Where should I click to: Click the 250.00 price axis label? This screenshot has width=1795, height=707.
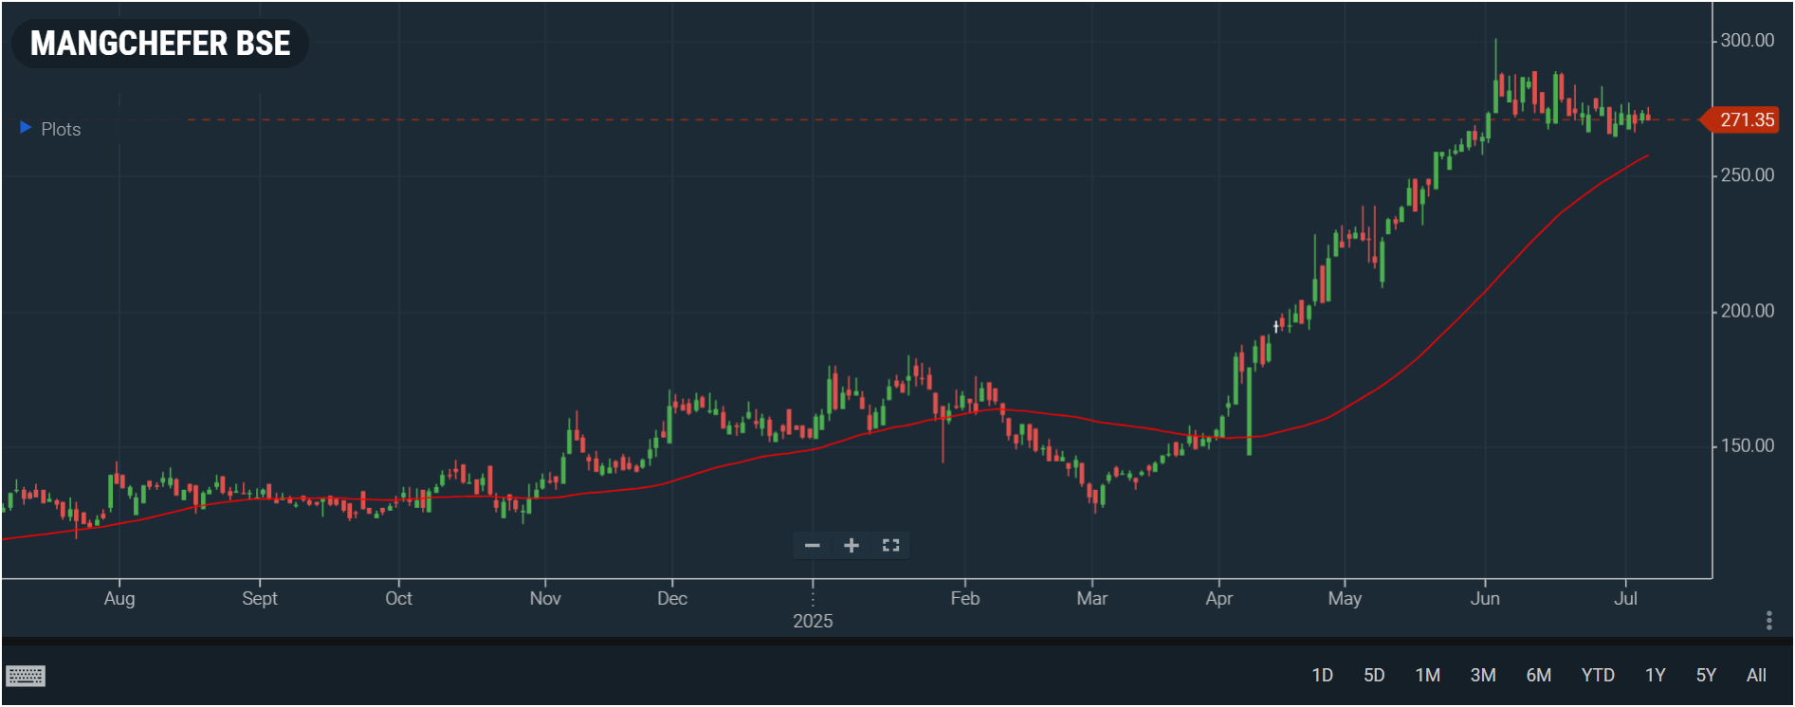pos(1747,175)
